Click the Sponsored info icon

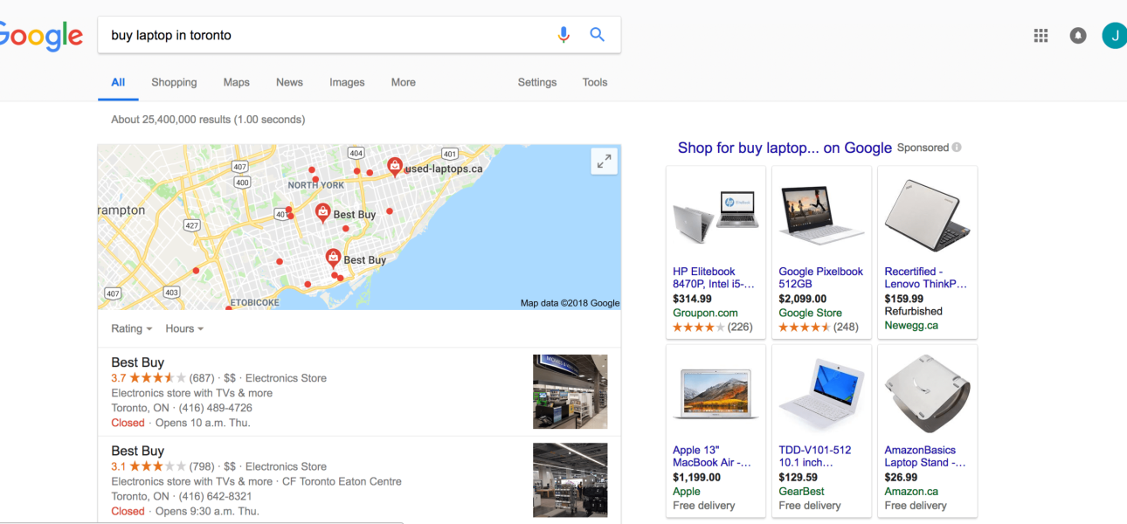[x=958, y=148]
